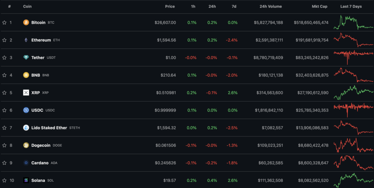Click Ethereum's 7-day price sparkline
This screenshot has height=188, width=374.
tap(353, 40)
